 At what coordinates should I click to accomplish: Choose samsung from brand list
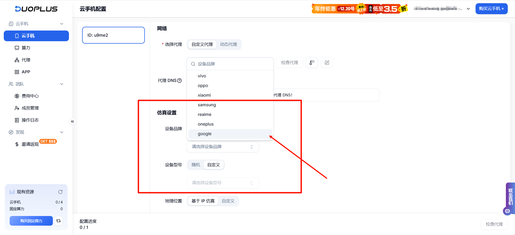[230, 105]
